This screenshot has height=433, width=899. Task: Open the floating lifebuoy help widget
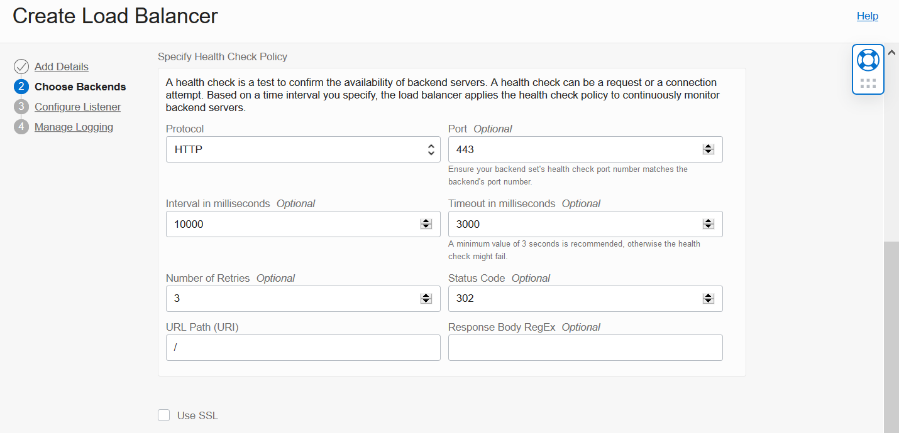click(868, 60)
